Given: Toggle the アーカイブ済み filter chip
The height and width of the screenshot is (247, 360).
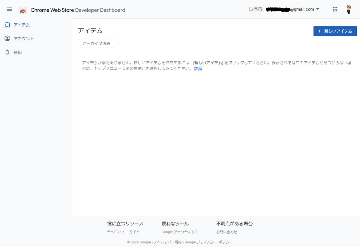Looking at the screenshot, I should pyautogui.click(x=96, y=44).
